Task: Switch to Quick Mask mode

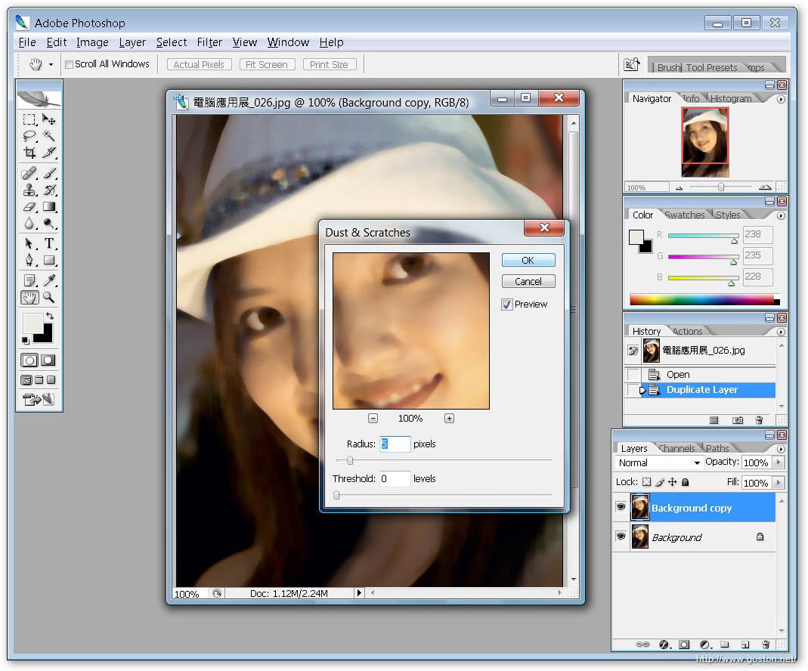Action: tap(48, 360)
